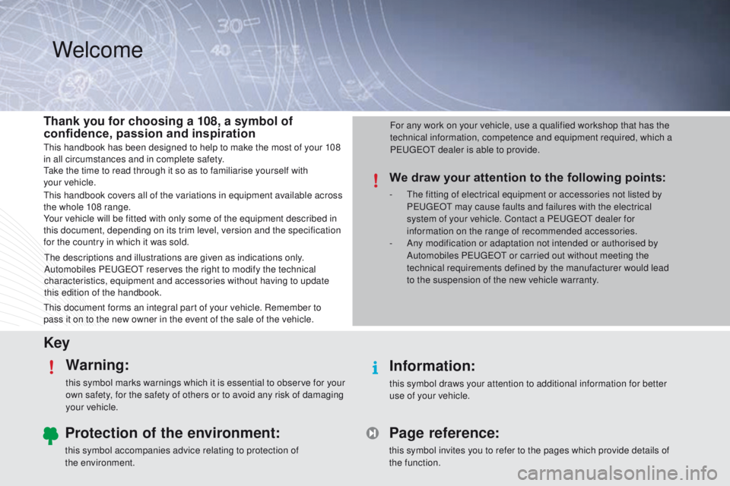Screen dimensions: 730x486
Task: Click the 'Information:' heading
Action: (432, 366)
